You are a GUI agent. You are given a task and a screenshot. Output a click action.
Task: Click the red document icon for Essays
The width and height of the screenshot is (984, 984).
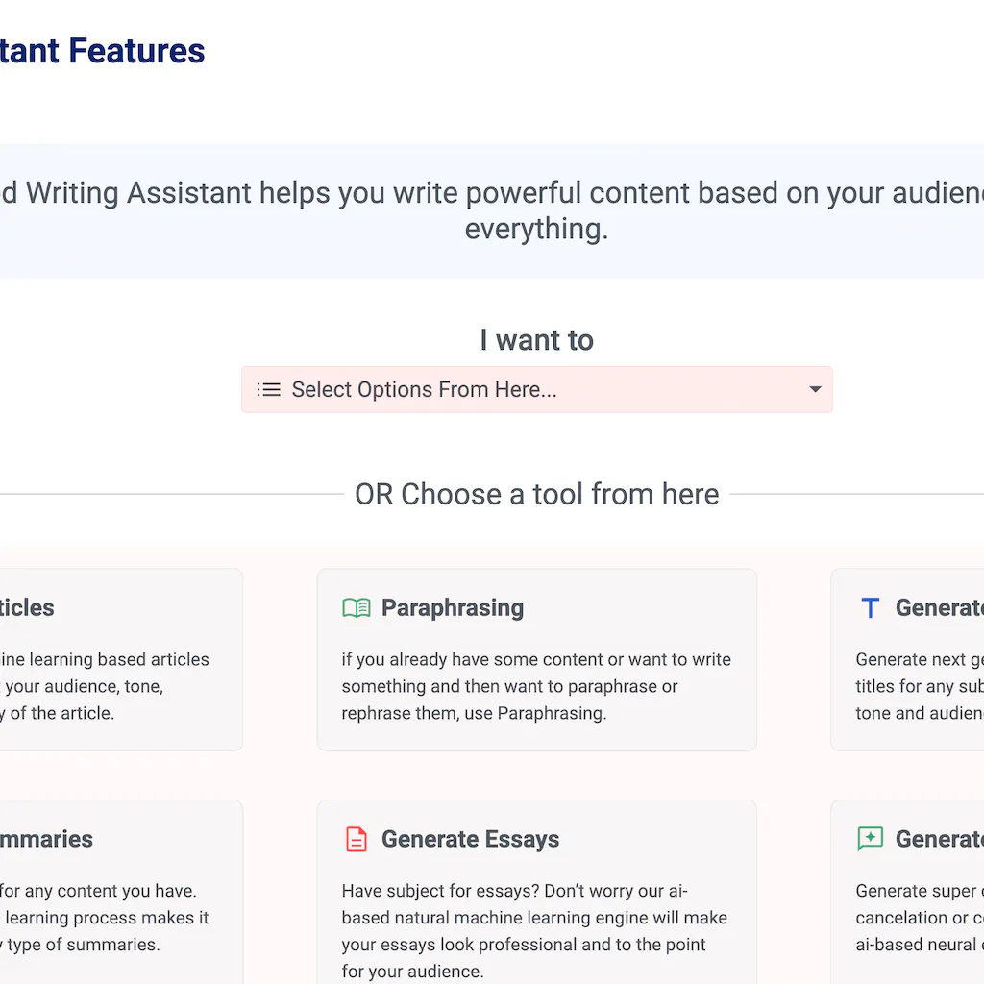357,839
